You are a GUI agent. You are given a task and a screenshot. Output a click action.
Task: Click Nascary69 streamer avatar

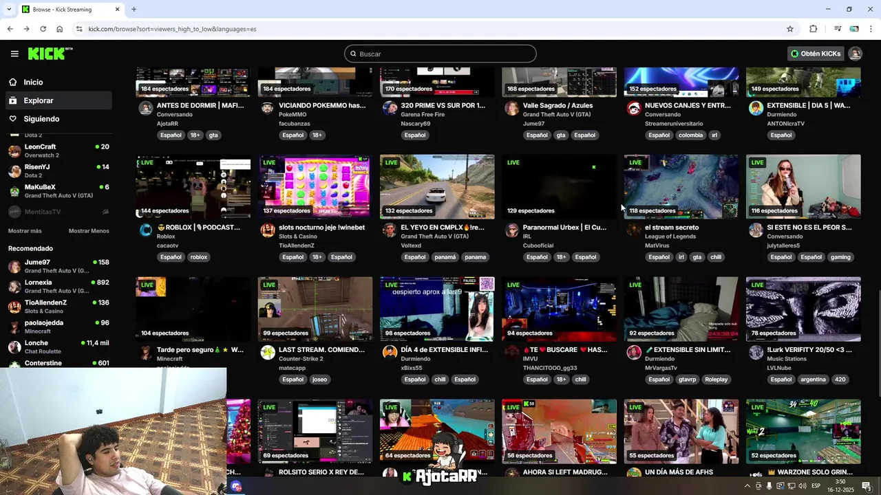coord(390,109)
